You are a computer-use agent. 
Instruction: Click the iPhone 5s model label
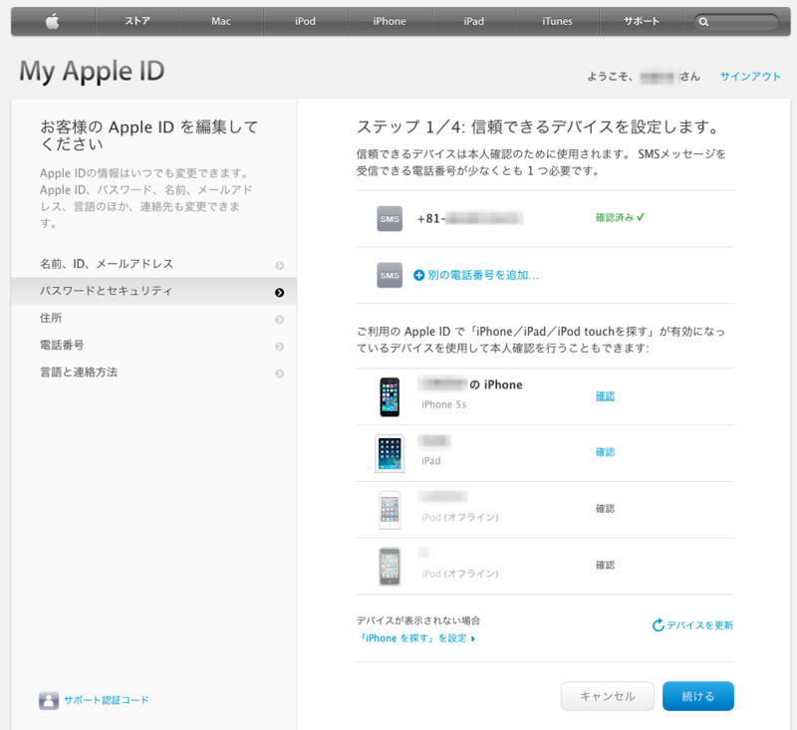443,404
